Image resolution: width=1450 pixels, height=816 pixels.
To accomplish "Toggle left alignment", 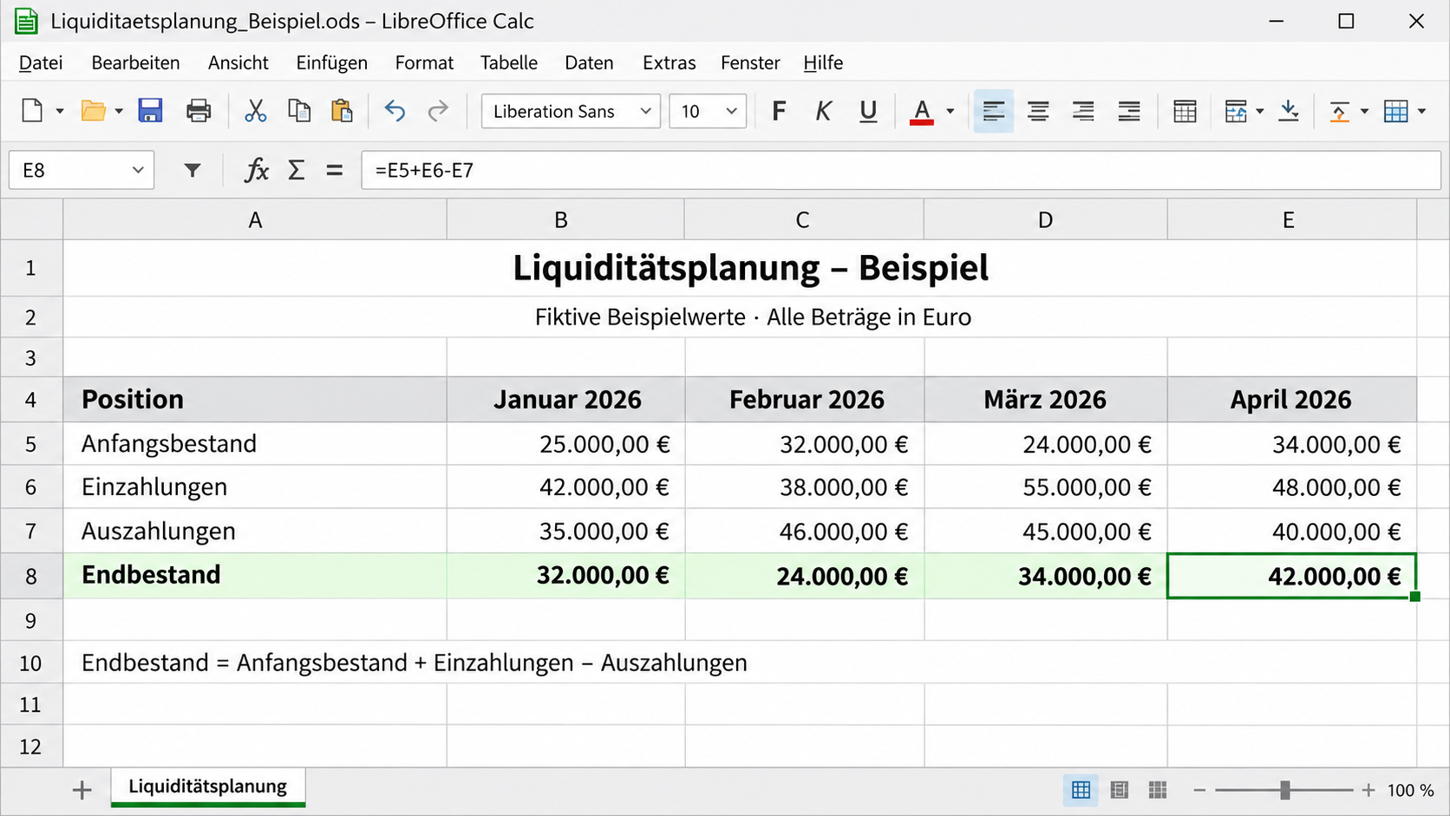I will coord(994,111).
